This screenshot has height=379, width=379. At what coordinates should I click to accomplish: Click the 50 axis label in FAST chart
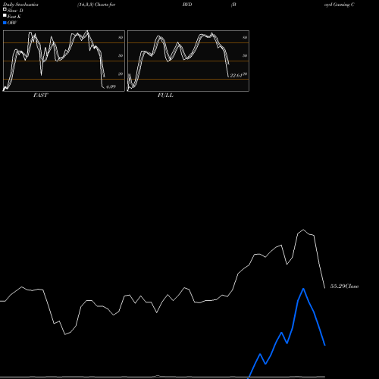click(121, 55)
